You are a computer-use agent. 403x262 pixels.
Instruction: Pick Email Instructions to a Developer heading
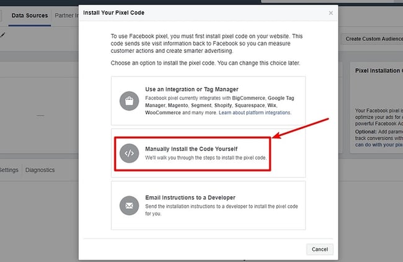click(x=190, y=197)
